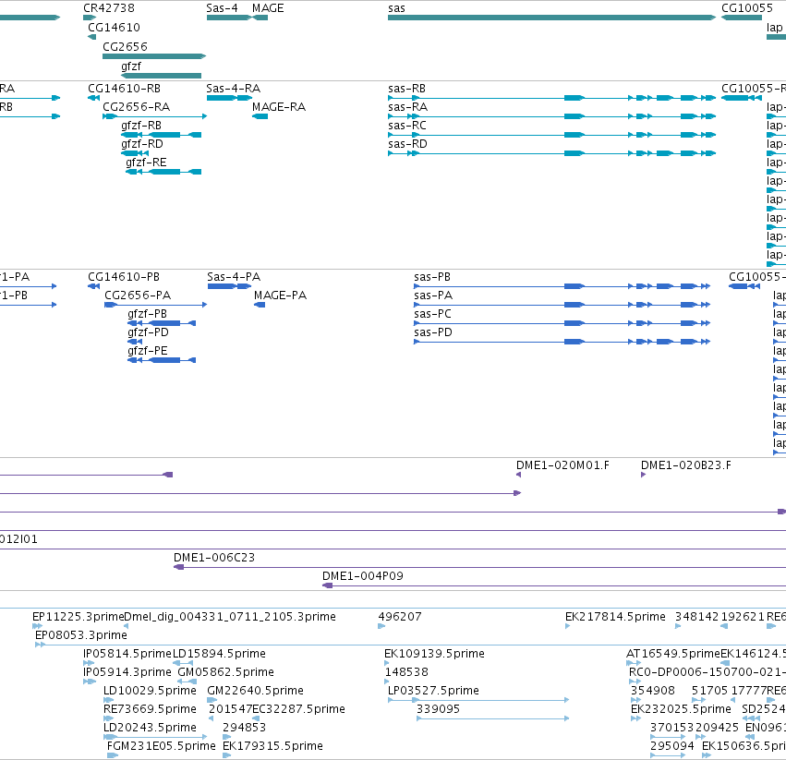
Task: Select the MAGE-RA transcript label
Action: point(279,107)
